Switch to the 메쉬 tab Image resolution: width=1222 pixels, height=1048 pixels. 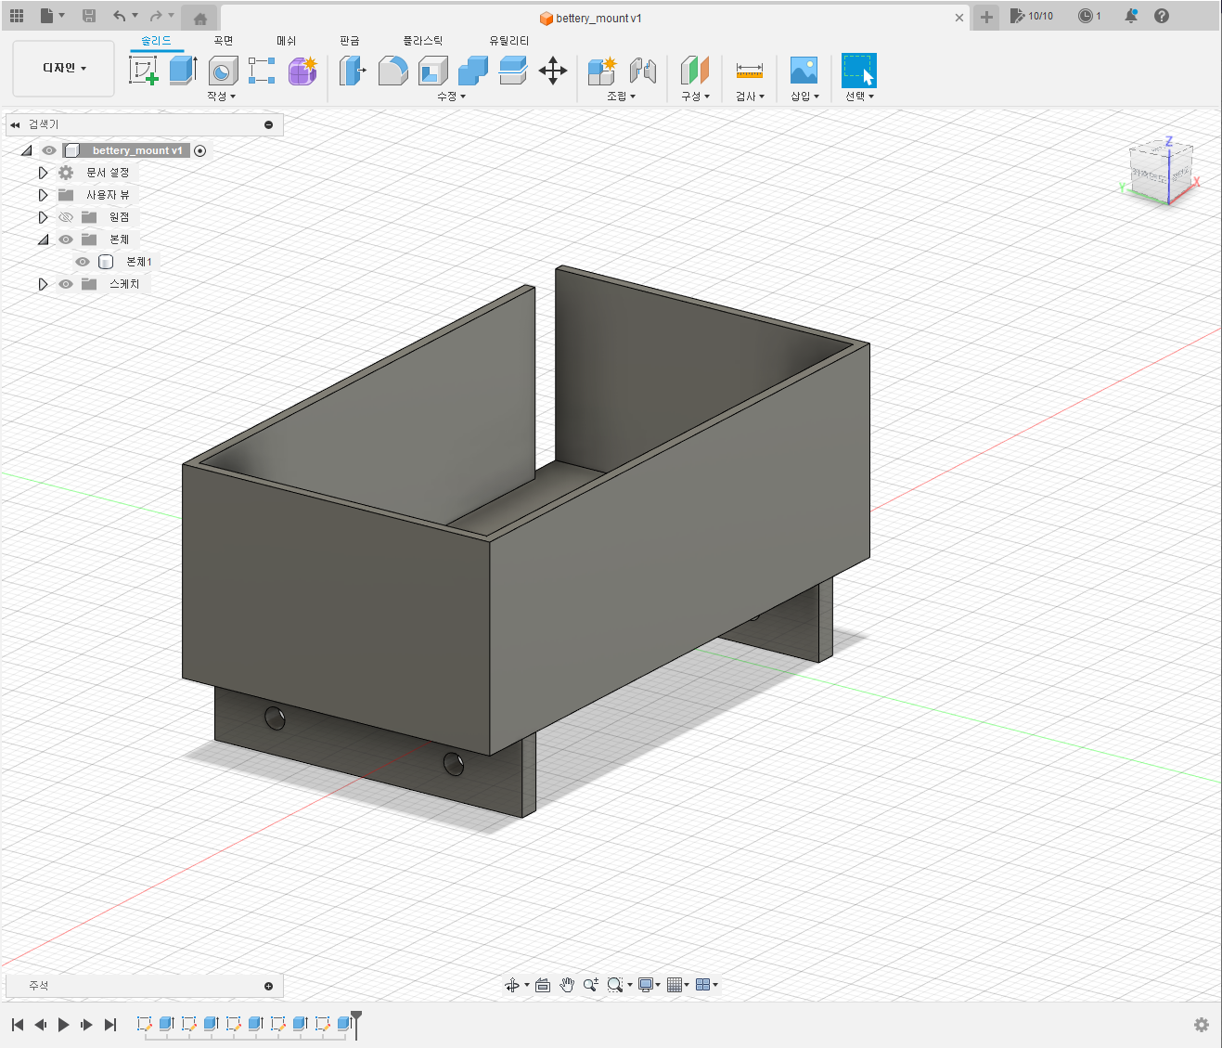point(287,41)
